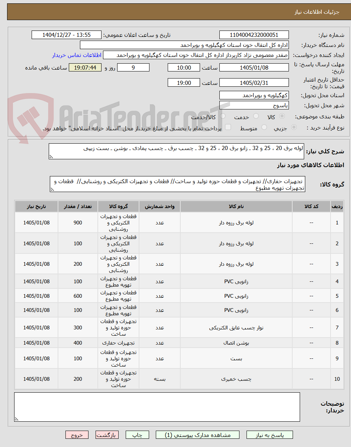Click the خروج exit button
Screen dimensions: 351x447
tap(77, 435)
